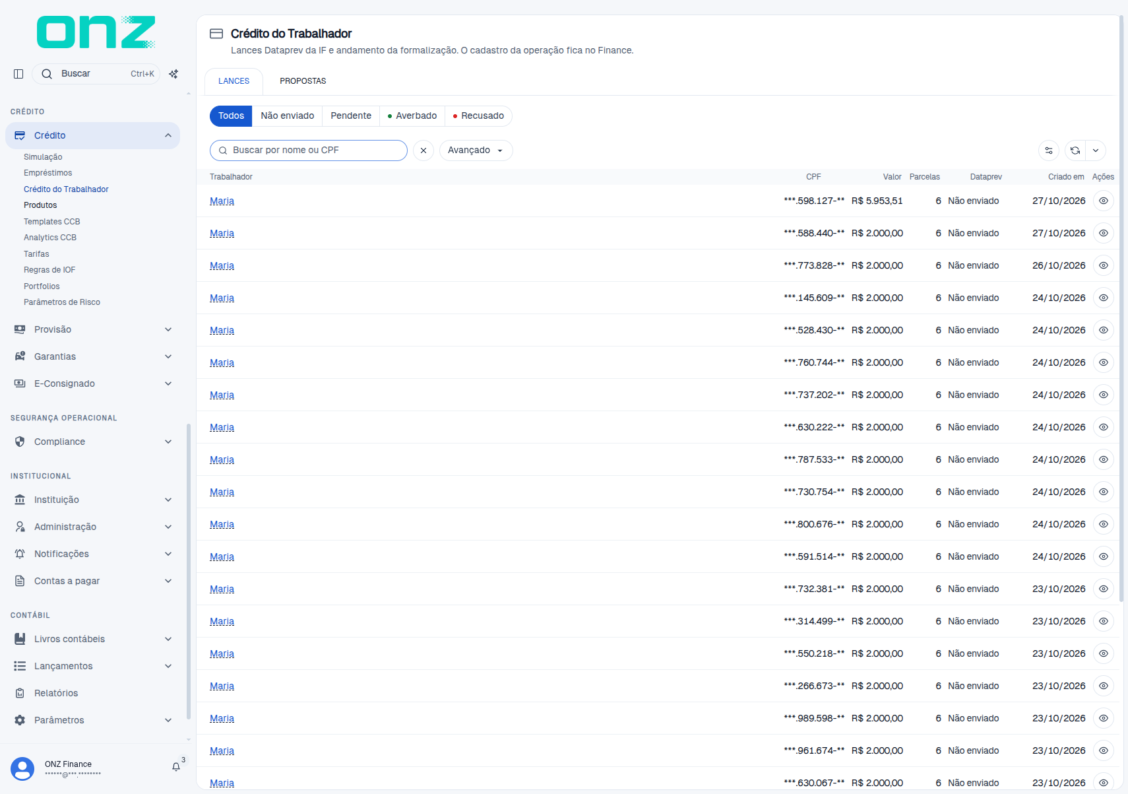
Task: Open table column settings icon
Action: tap(1049, 150)
